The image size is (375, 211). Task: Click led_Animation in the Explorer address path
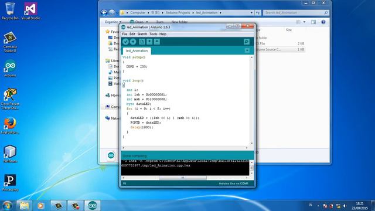207,12
